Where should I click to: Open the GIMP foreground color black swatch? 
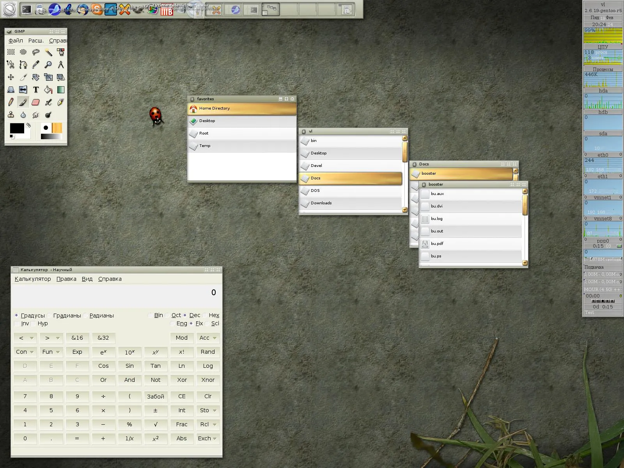coord(17,128)
